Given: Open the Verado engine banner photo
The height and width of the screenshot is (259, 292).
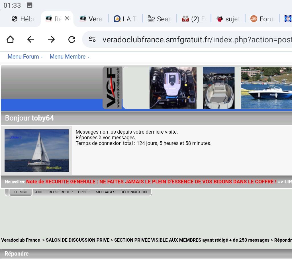Looking at the screenshot, I should (173, 88).
